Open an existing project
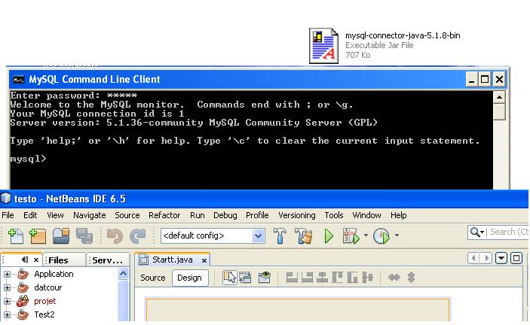530x325 pixels. (61, 235)
